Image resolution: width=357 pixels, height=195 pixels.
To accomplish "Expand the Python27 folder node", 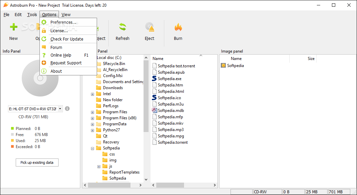I will coord(92,130).
